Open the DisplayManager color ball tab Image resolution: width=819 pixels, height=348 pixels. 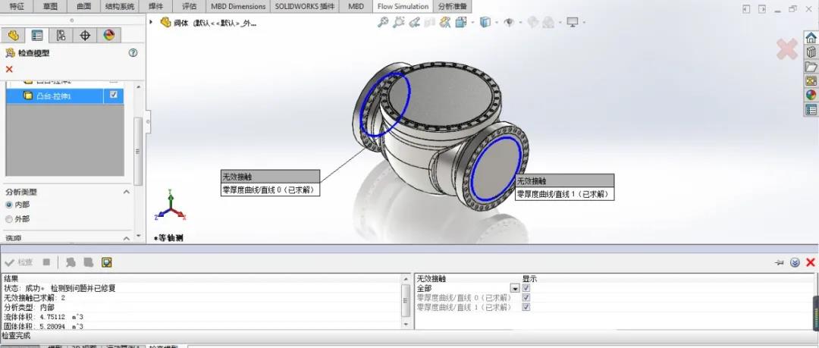click(108, 35)
